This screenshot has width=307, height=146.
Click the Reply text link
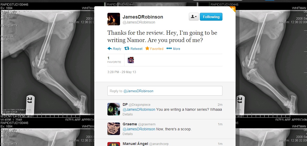tap(117, 49)
